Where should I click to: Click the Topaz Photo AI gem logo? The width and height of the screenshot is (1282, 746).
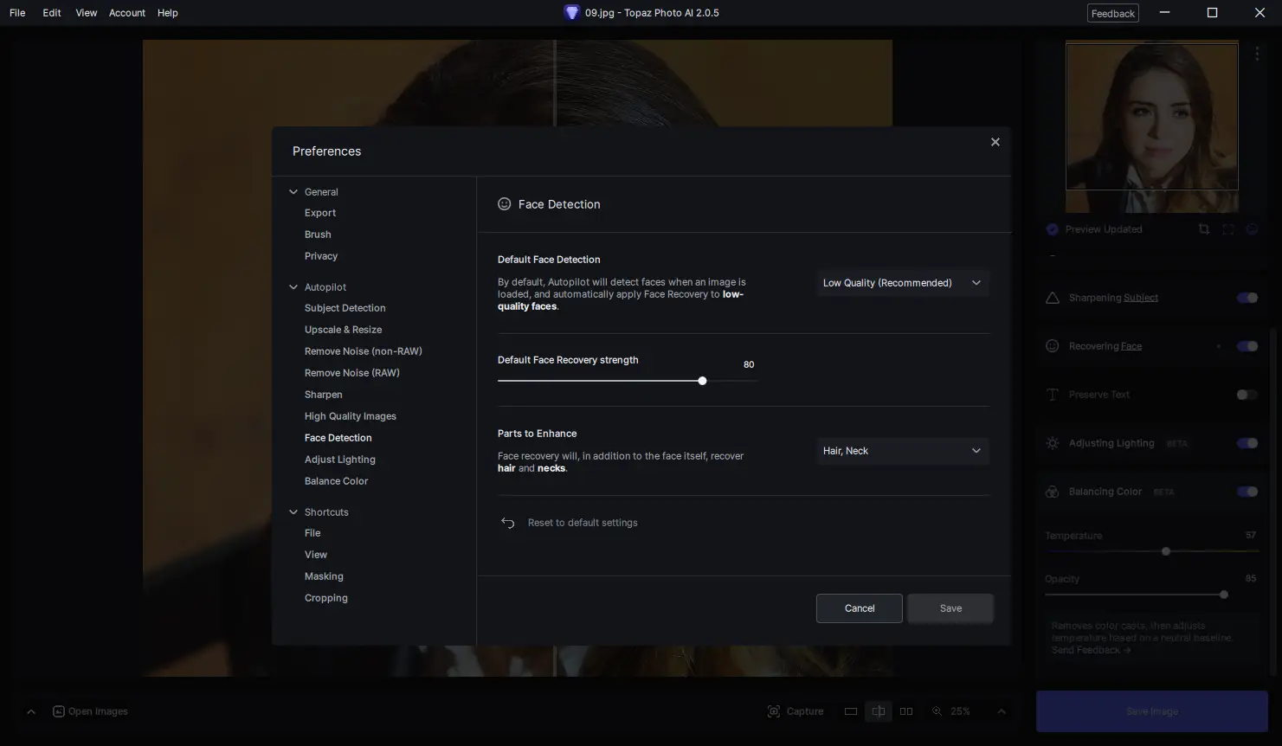tap(571, 12)
